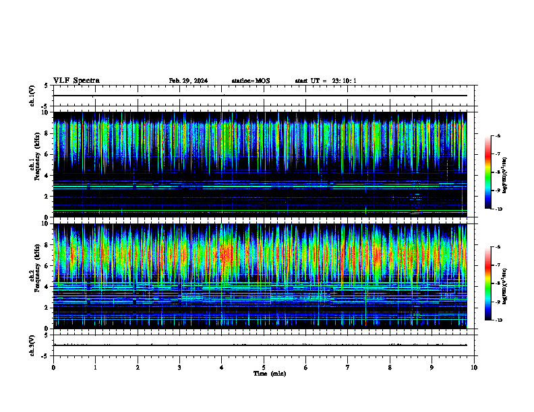Click the ch.2 spectrogram color scale bar
The width and height of the screenshot is (534, 412).
487,283
